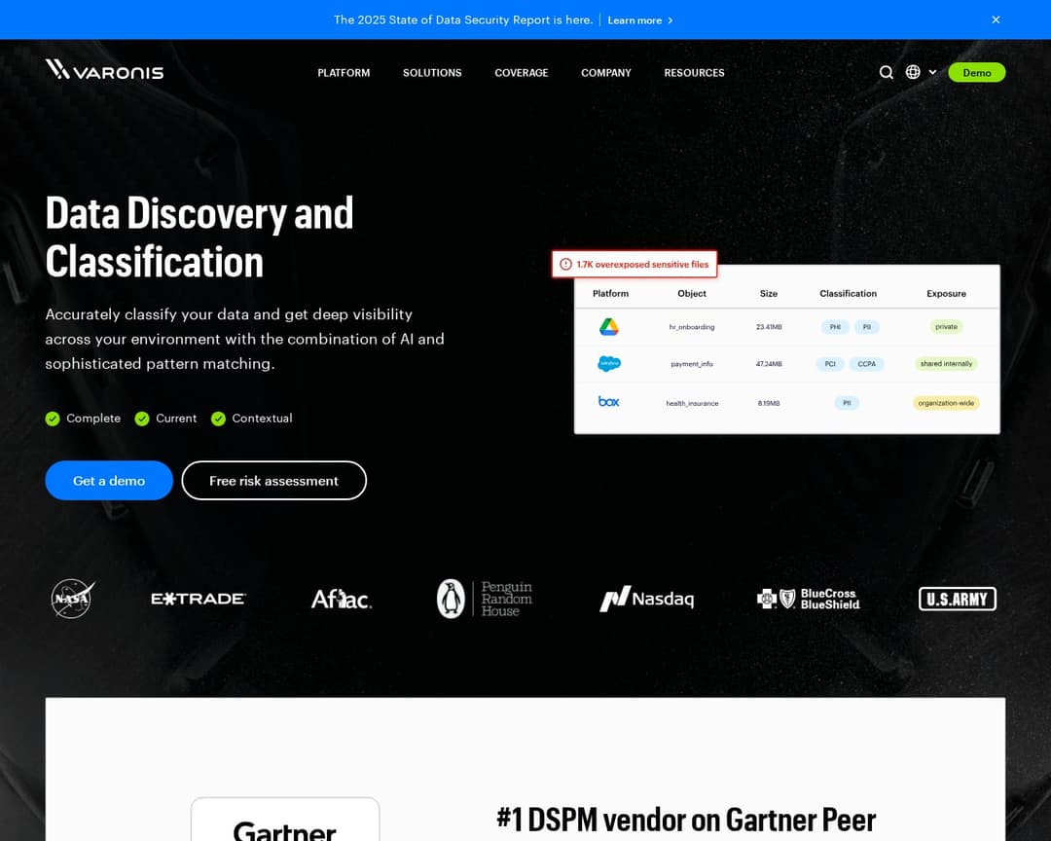Click the Aflac logo

coord(342,599)
